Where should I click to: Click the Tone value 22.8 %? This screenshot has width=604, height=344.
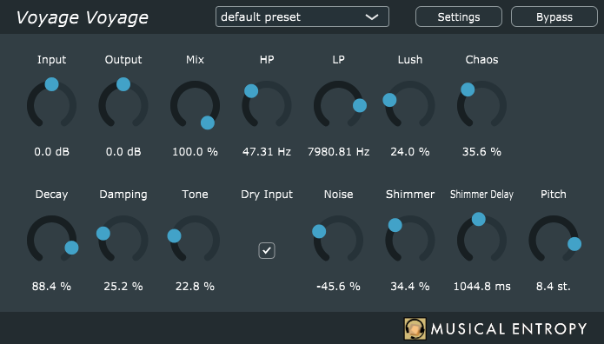(195, 287)
